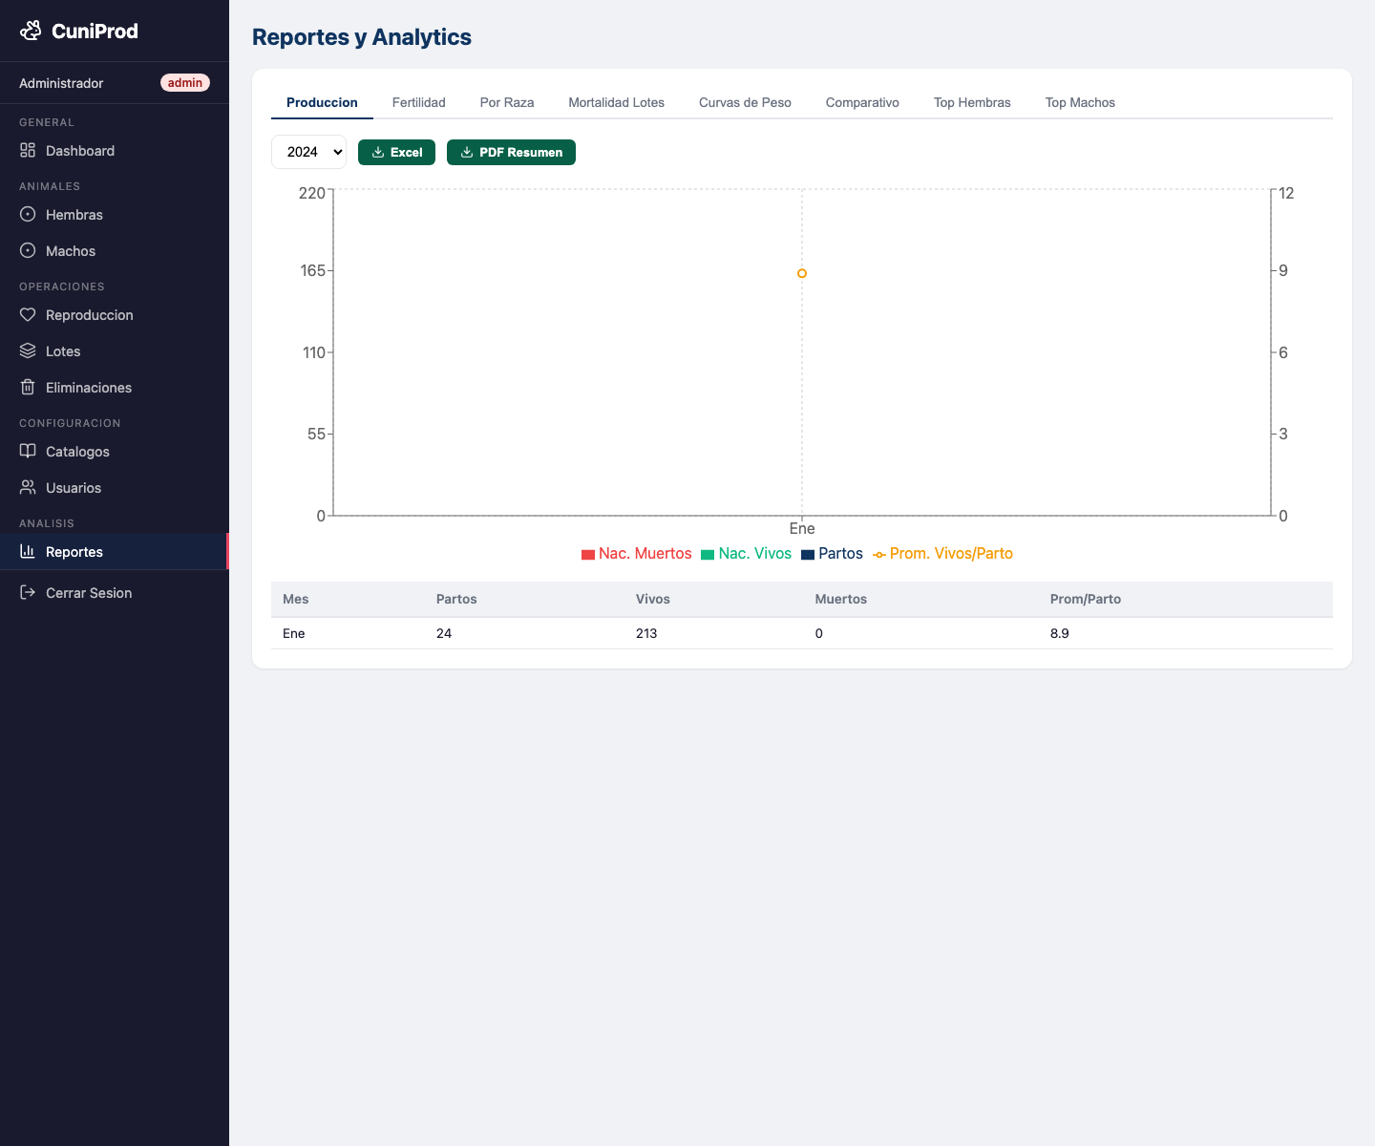Select the Top Machos tab
The image size is (1375, 1146).
1080,102
